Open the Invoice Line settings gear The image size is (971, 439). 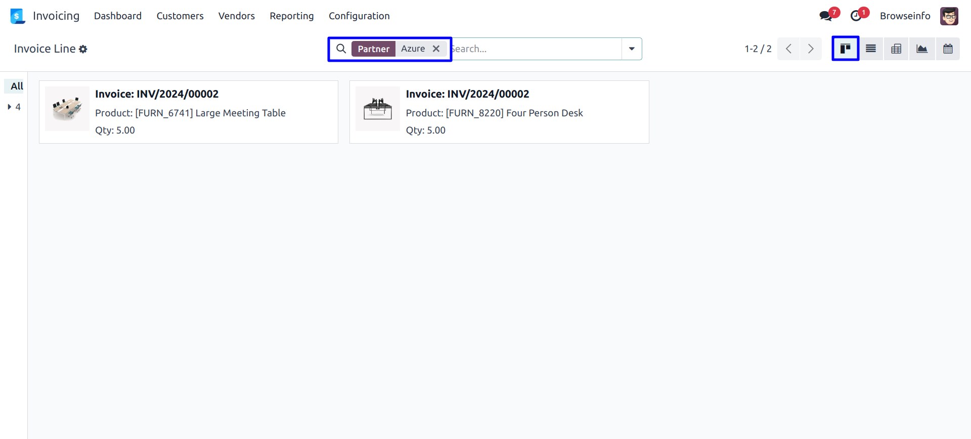click(x=83, y=49)
